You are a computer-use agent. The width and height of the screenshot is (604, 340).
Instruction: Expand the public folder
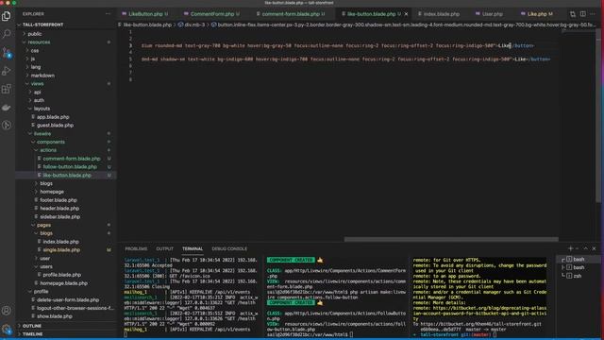(x=35, y=34)
